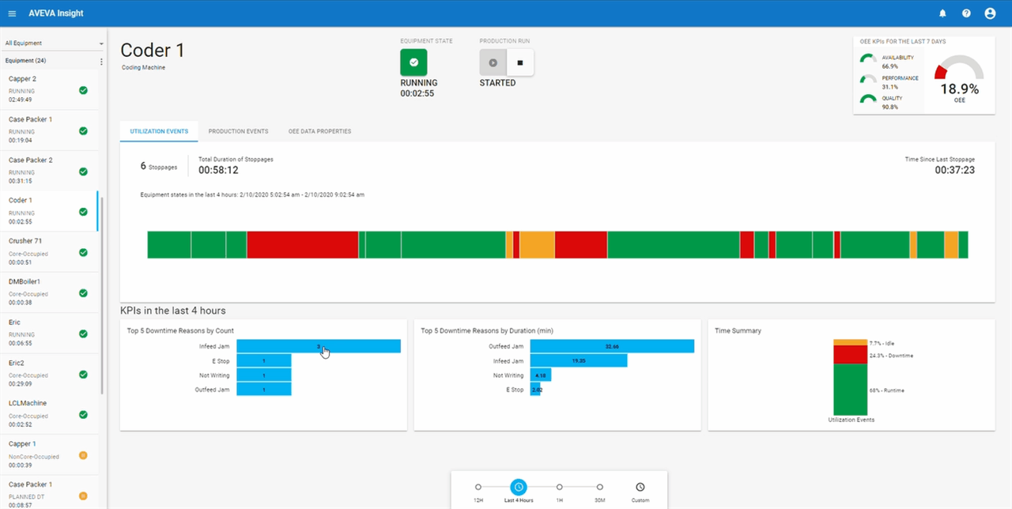The width and height of the screenshot is (1012, 509).
Task: Switch to the OEE Data Properties tab
Action: (319, 131)
